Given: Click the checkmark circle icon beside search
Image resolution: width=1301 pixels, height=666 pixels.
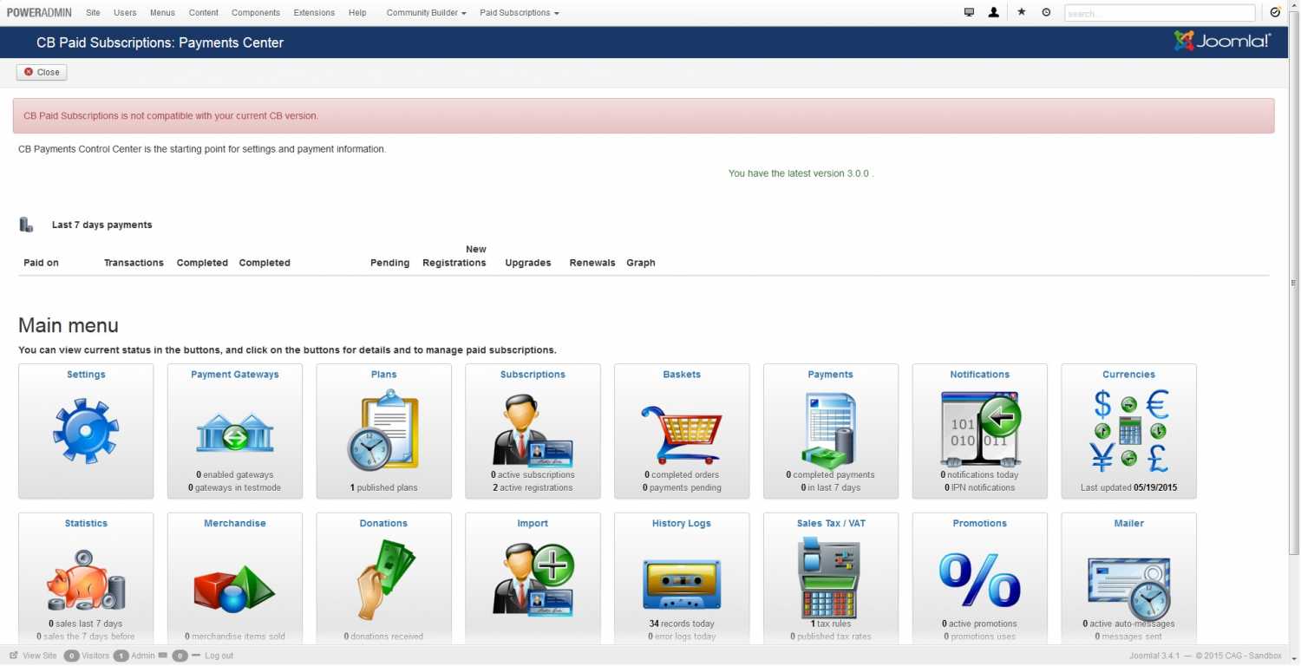Looking at the screenshot, I should 1275,12.
